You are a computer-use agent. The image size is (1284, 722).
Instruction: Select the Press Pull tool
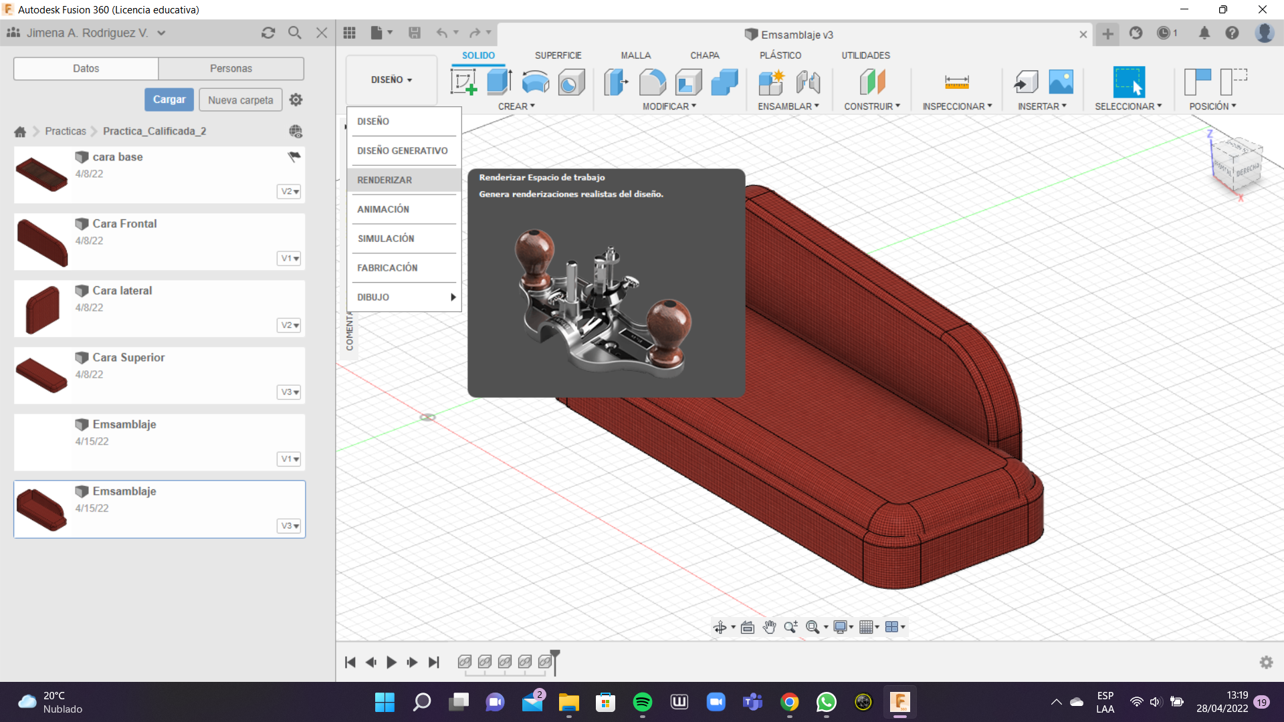pos(616,82)
